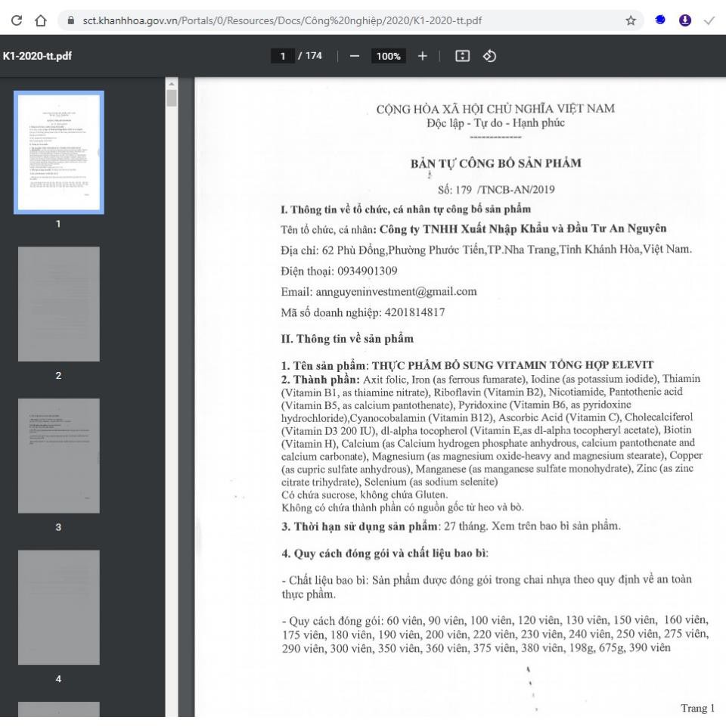Click the gray checkmark extension icon
The image size is (726, 726).
click(709, 20)
